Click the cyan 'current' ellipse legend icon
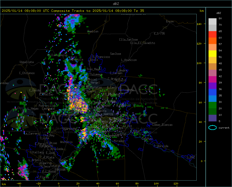 [x=212, y=128]
